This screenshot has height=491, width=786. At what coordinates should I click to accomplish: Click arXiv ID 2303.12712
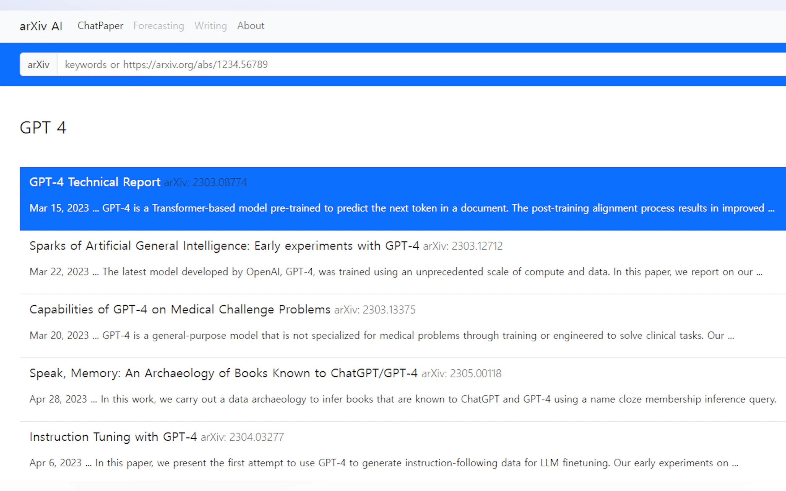click(x=463, y=246)
